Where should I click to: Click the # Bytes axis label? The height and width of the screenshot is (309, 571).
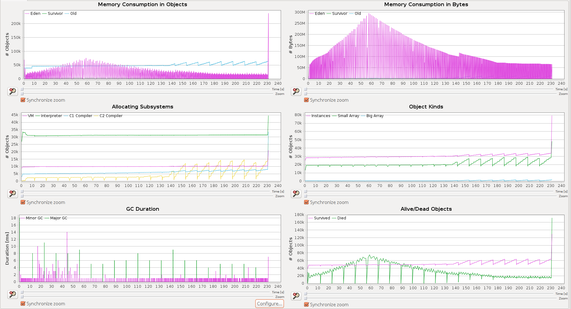[x=291, y=44]
